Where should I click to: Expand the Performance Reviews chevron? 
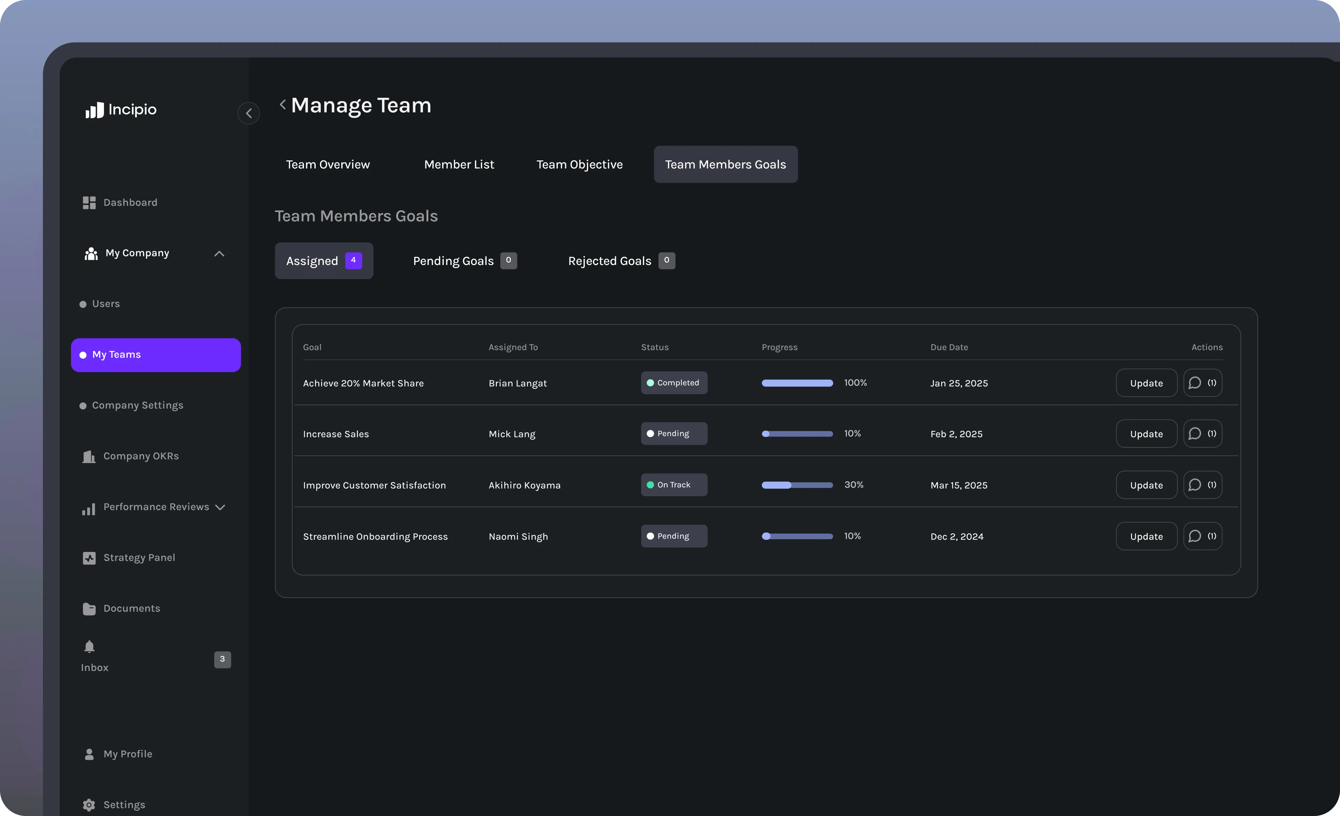pos(220,507)
